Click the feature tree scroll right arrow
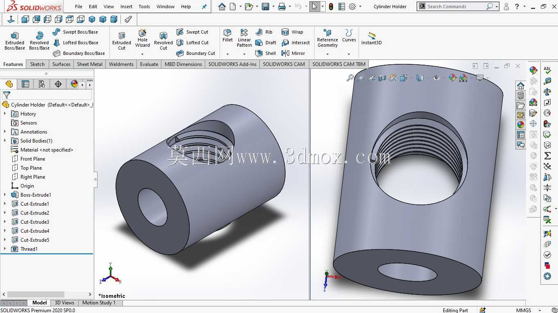 pyautogui.click(x=90, y=294)
